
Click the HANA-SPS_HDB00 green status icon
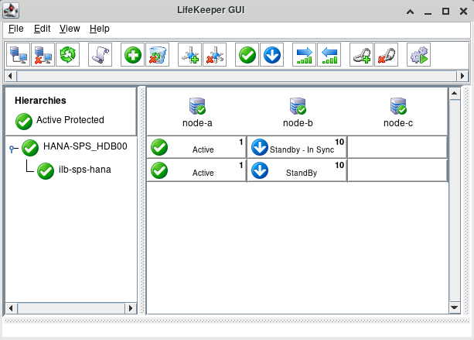coord(30,148)
